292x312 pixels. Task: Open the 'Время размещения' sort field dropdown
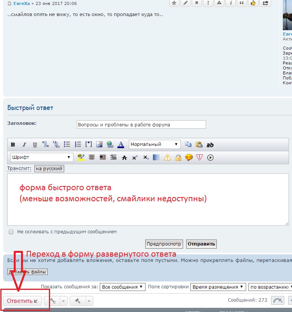pos(218,287)
